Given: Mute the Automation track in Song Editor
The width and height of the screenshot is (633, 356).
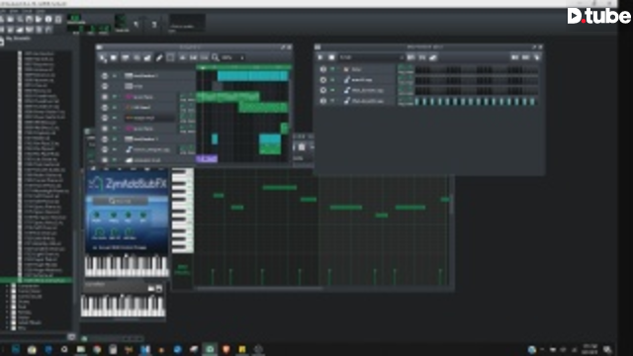Looking at the screenshot, I should (115, 160).
